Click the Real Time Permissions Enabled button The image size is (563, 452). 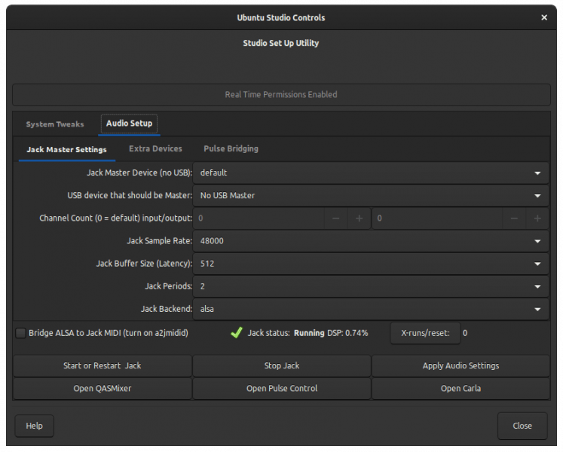coord(281,95)
